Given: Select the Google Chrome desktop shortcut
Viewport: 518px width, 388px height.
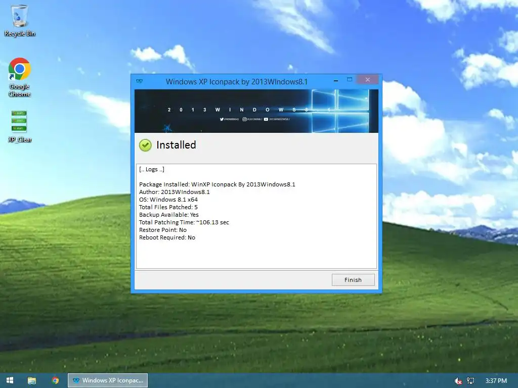Looking at the screenshot, I should click(x=20, y=77).
